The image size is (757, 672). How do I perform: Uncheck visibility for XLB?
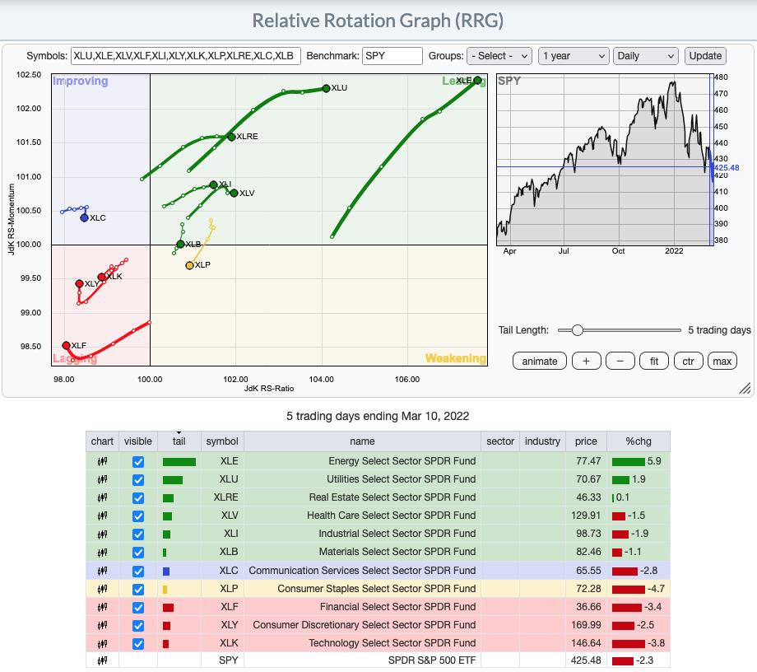[x=138, y=553]
